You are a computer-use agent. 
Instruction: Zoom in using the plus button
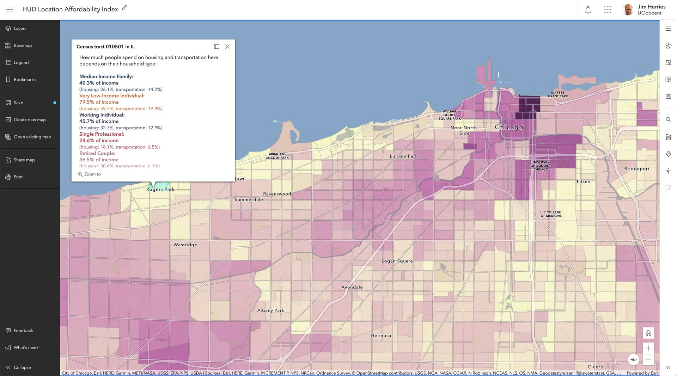click(648, 348)
